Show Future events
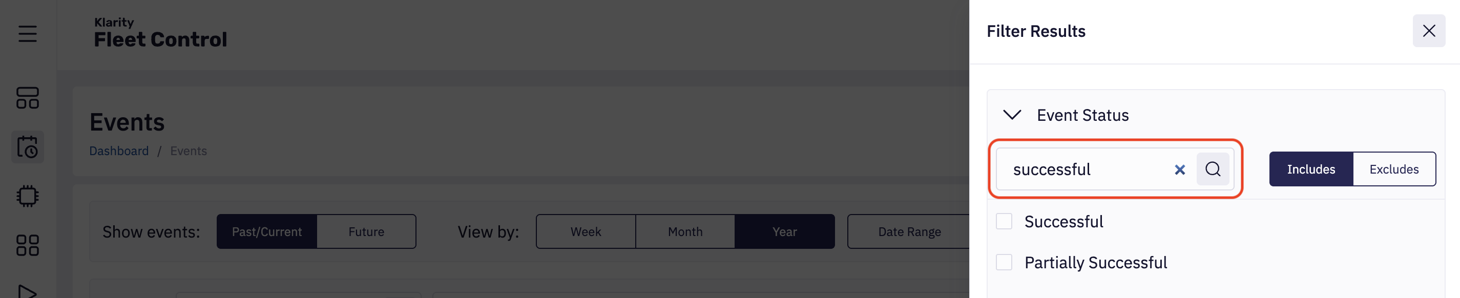Screen dimensions: 1460x298 coord(366,232)
